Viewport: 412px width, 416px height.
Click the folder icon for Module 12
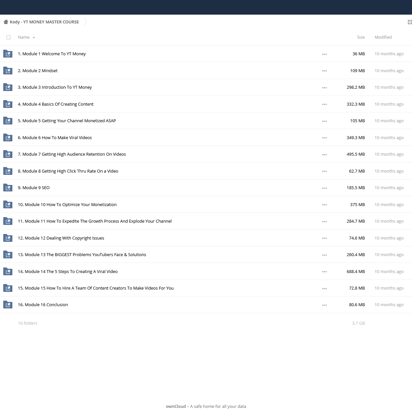pos(8,238)
